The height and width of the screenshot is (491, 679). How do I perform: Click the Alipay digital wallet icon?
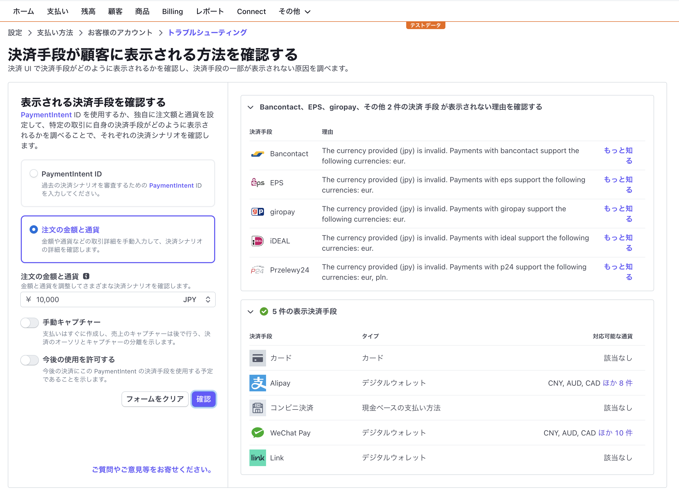(257, 383)
